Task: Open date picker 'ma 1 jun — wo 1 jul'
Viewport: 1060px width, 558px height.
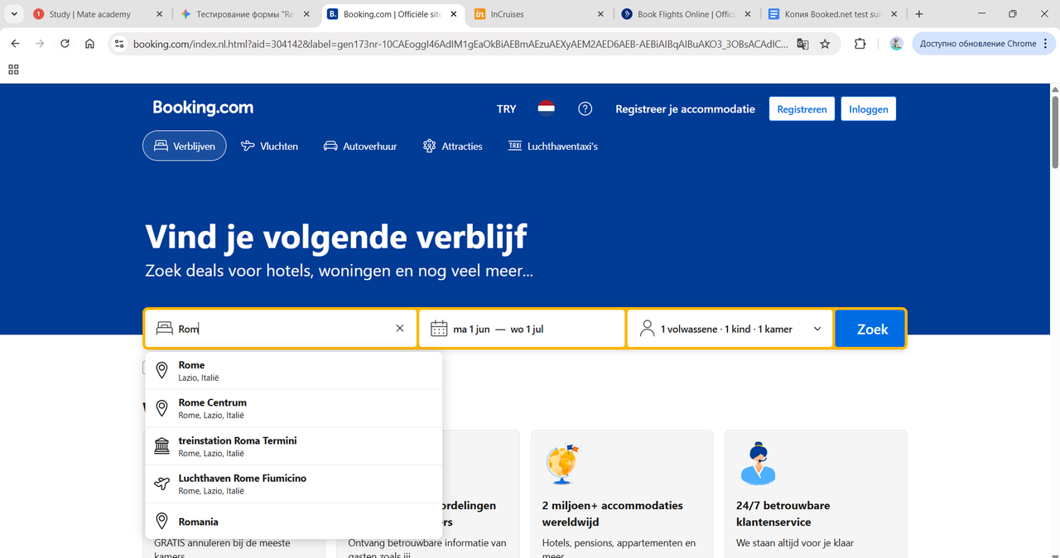Action: click(522, 329)
